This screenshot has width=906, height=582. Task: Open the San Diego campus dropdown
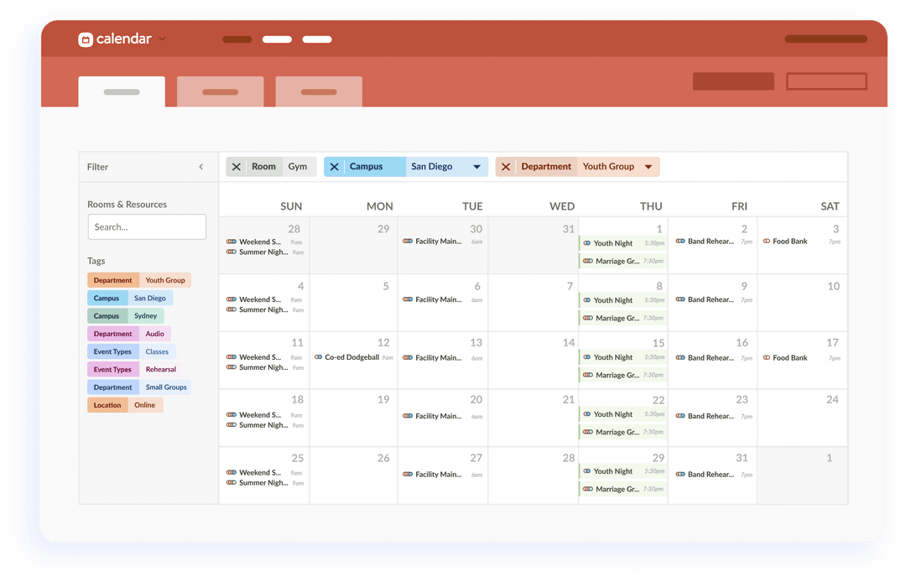475,166
